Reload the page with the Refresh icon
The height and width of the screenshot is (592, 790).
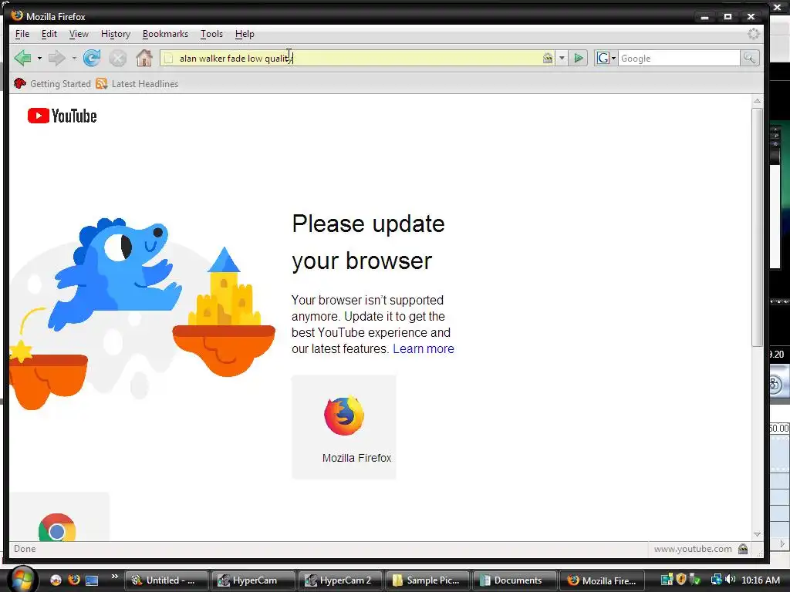click(x=92, y=58)
